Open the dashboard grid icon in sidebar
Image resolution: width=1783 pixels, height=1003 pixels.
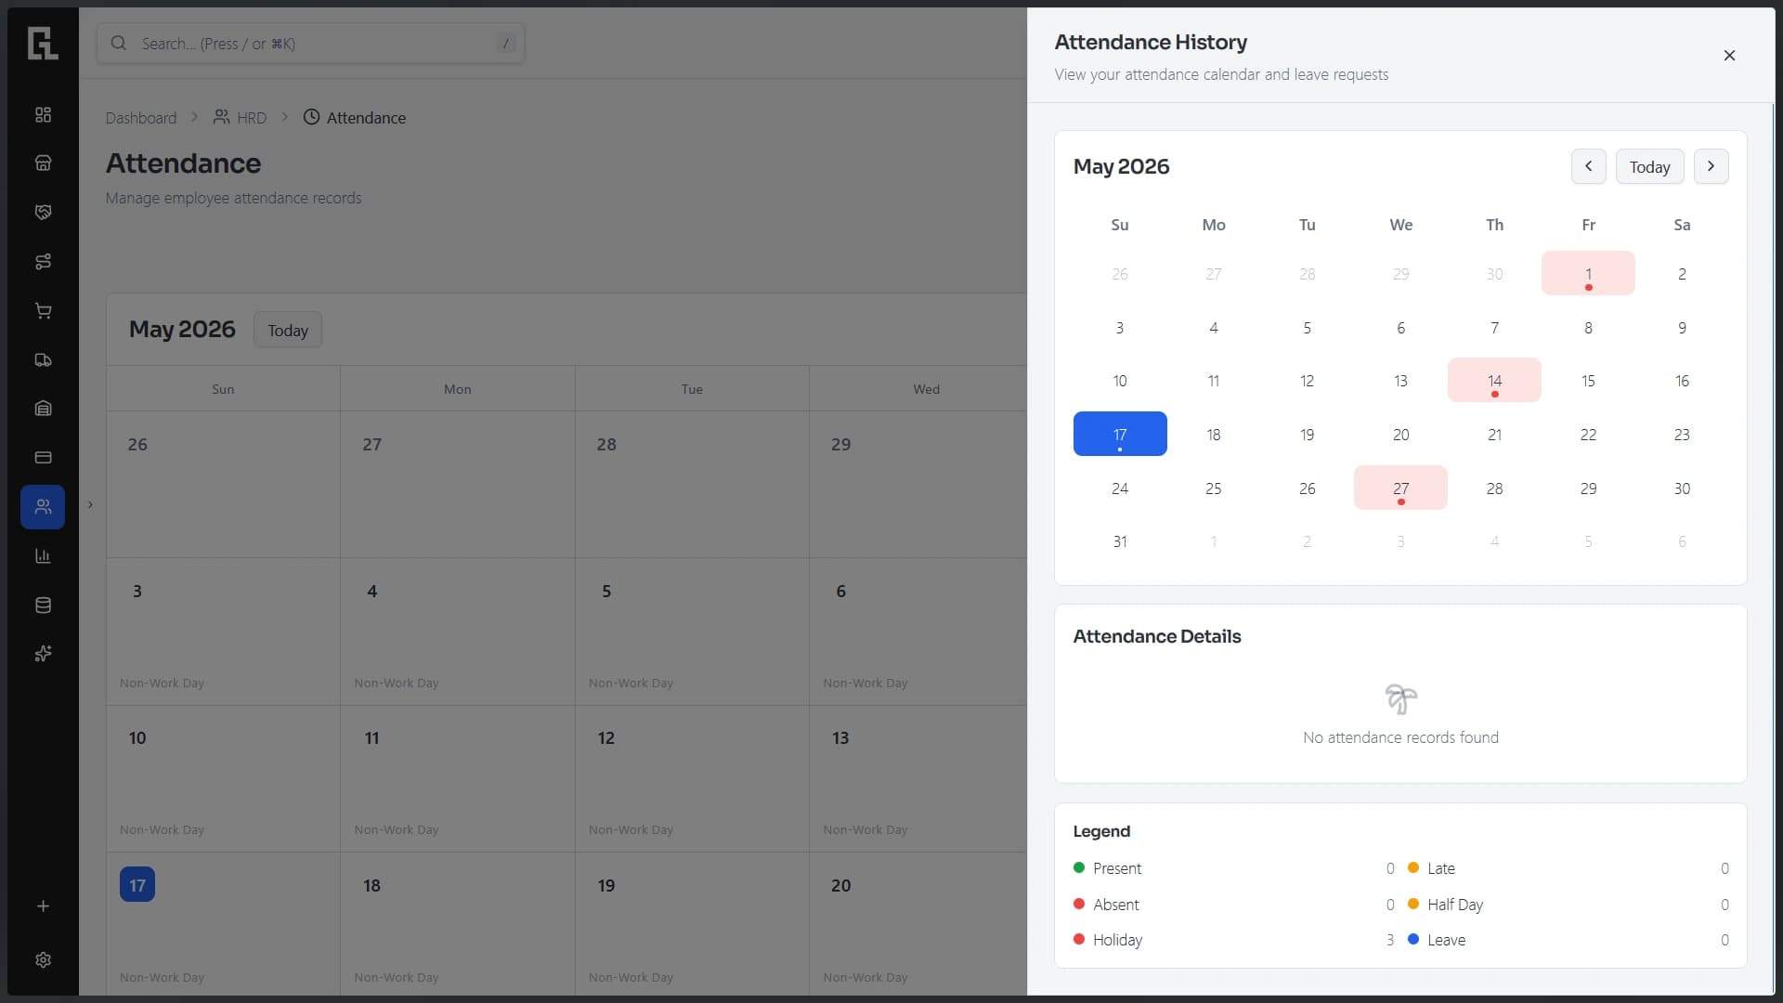(x=43, y=114)
